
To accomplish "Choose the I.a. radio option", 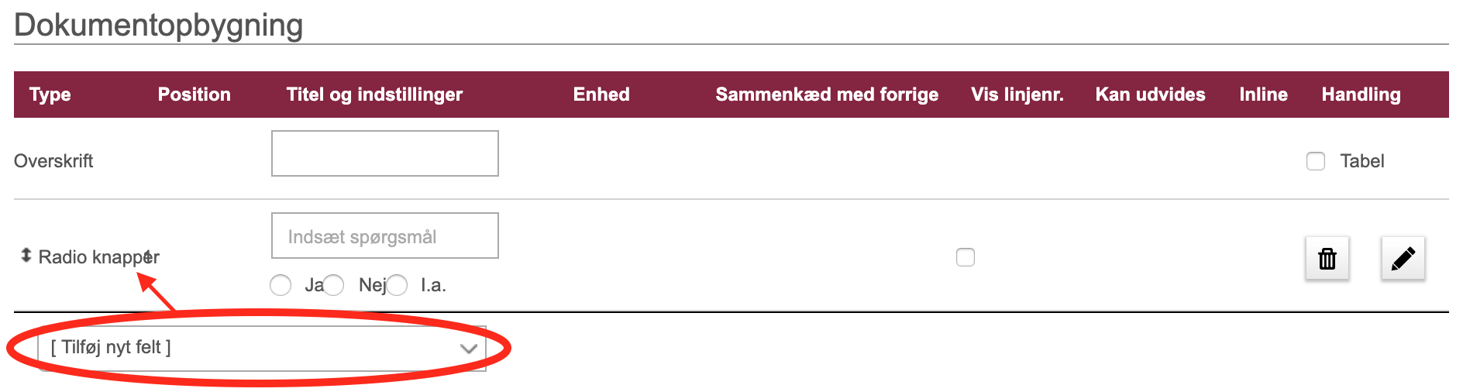I will point(397,285).
